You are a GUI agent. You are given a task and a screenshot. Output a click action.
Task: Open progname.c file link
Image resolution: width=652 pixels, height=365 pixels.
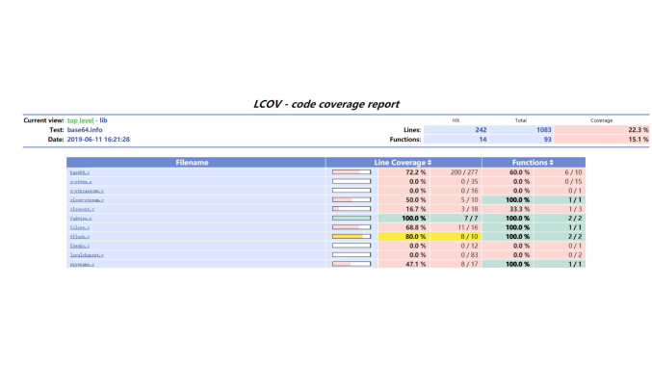click(x=82, y=264)
